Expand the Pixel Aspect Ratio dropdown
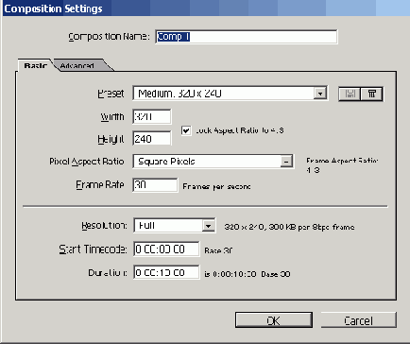This screenshot has width=410, height=344. pos(286,162)
